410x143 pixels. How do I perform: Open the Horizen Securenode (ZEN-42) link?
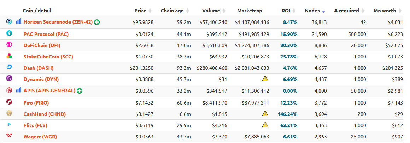58,22
